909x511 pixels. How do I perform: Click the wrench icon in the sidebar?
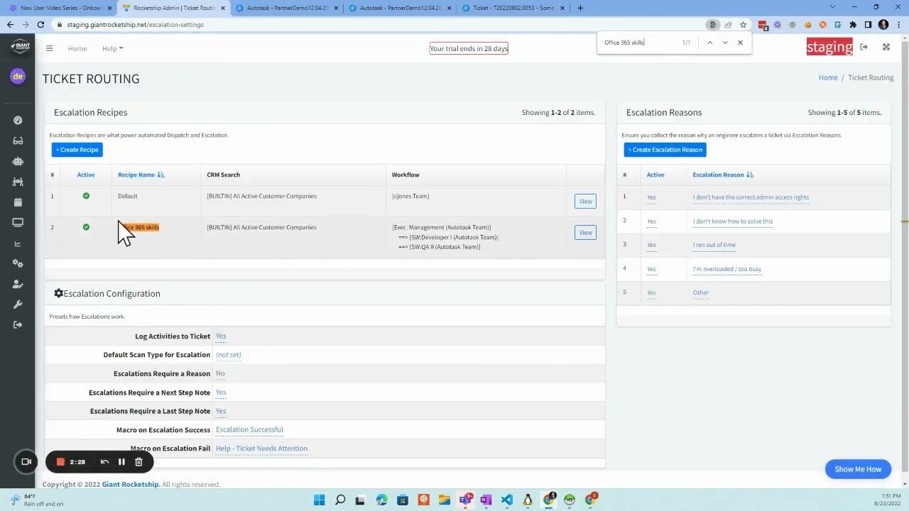(18, 304)
